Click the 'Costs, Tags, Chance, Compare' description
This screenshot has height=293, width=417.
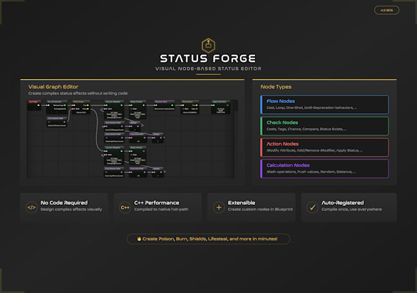pos(307,129)
